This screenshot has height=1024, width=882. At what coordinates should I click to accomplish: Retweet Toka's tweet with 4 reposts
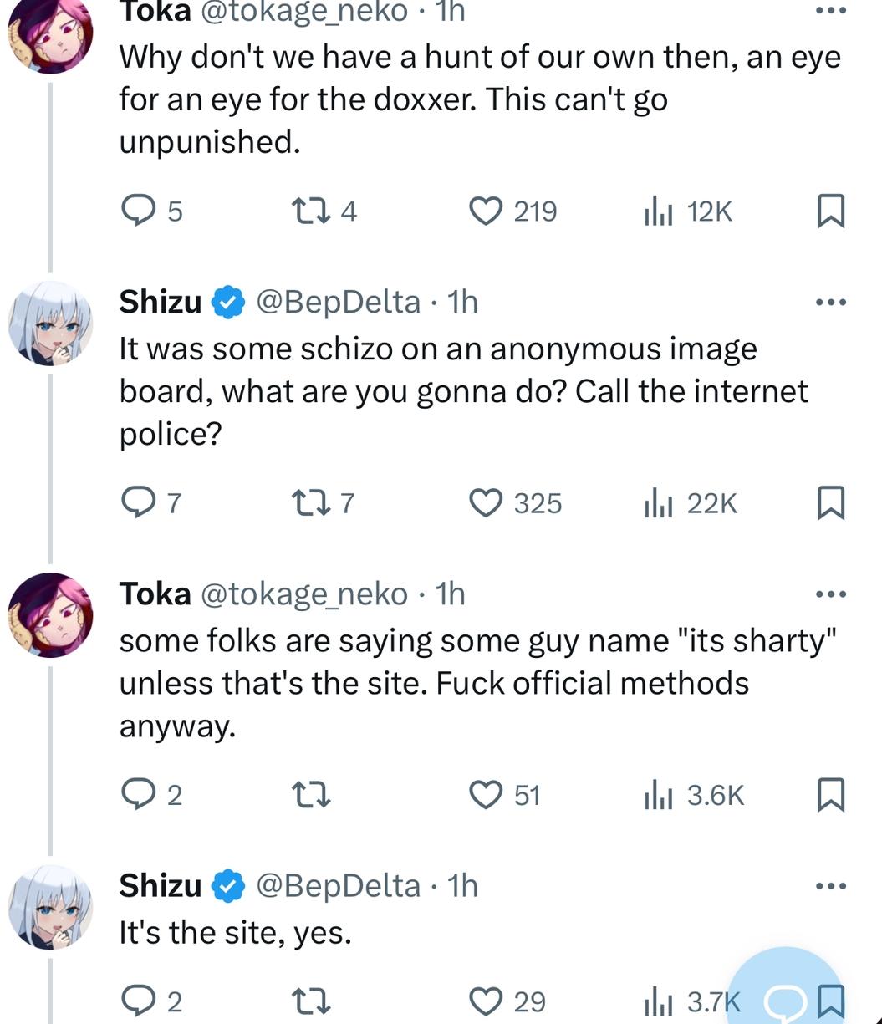point(312,211)
